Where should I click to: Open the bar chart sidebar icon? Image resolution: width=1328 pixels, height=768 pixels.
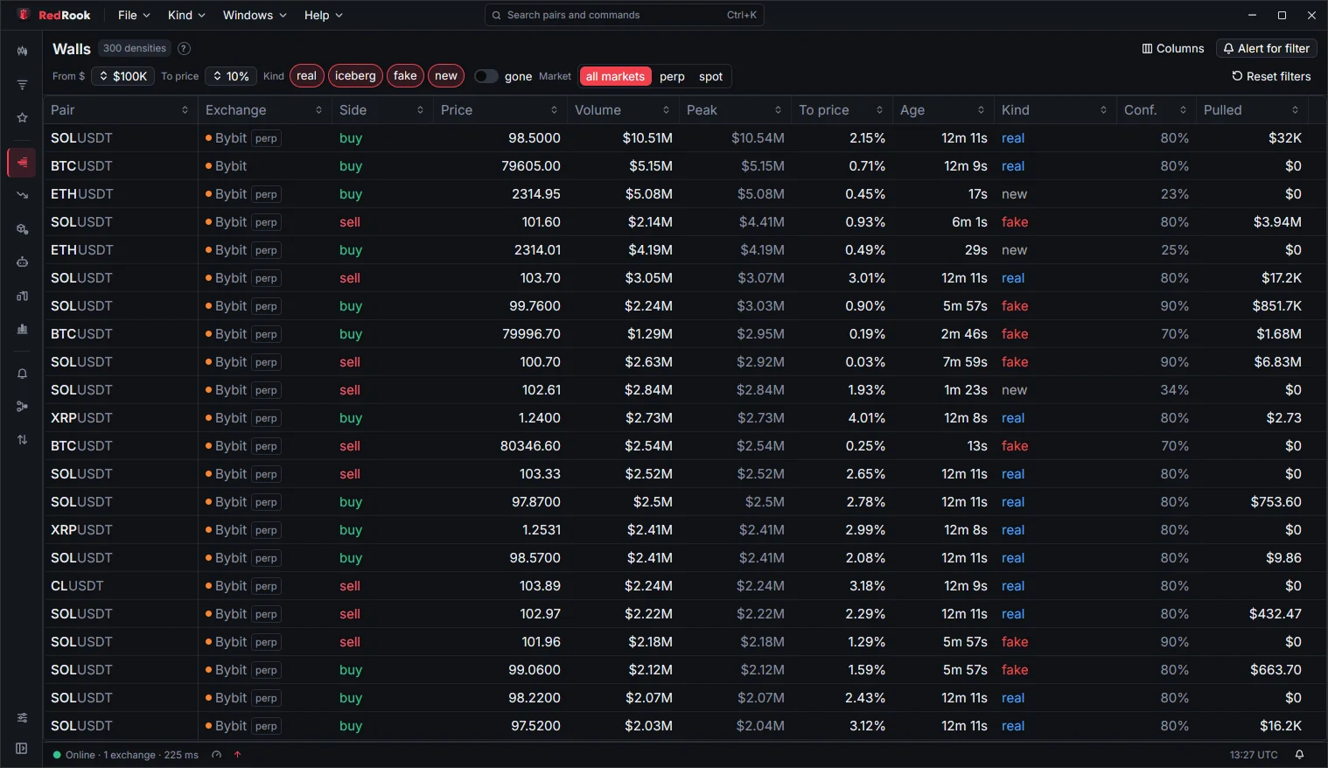[22, 329]
